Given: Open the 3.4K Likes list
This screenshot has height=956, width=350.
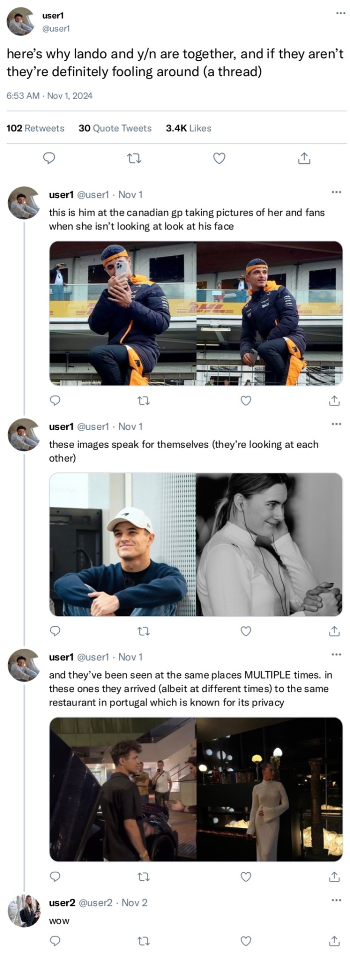Looking at the screenshot, I should [188, 128].
